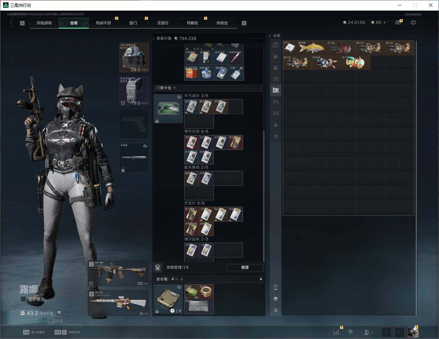Screen dimensions: 439x339
Task: Toggle the 显示装备 checkbox
Action: coord(23,299)
